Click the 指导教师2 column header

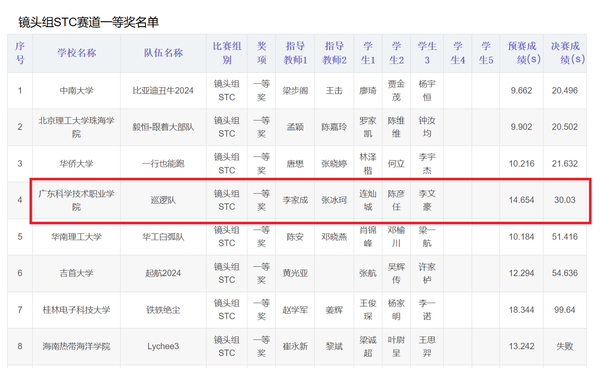click(335, 53)
